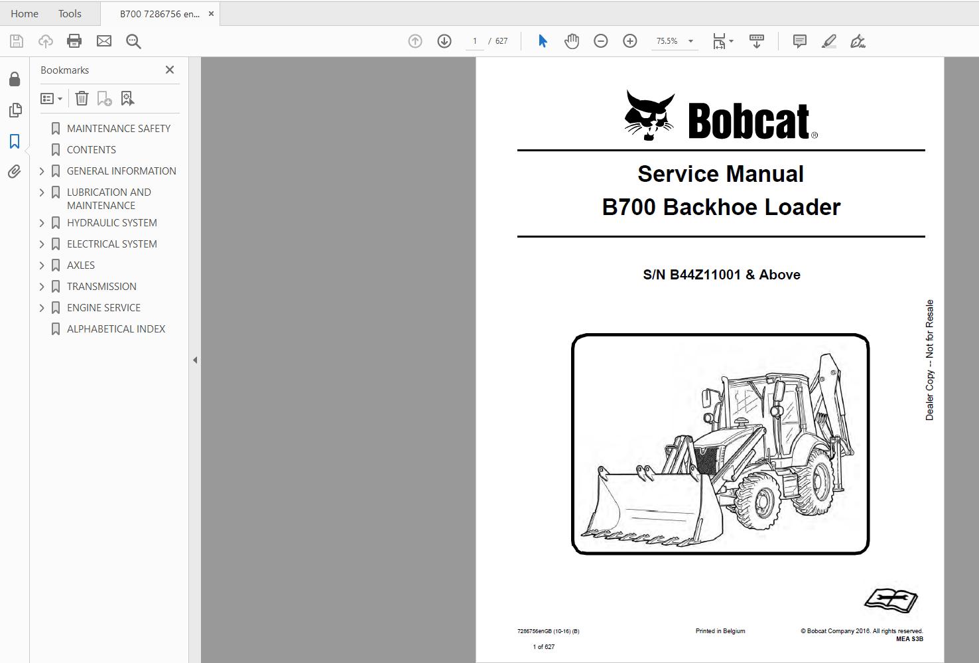Viewport: 979px width, 663px height.
Task: Open bookmarks options dropdown menu
Action: point(51,99)
